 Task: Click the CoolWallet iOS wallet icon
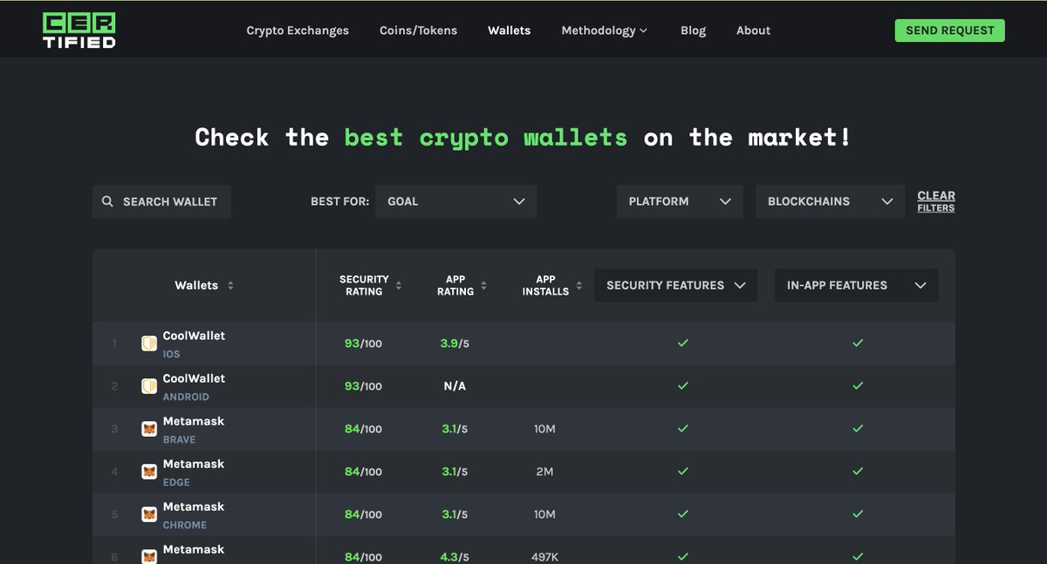point(149,343)
